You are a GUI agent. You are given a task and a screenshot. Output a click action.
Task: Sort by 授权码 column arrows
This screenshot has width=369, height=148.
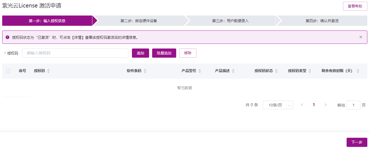click(48, 71)
